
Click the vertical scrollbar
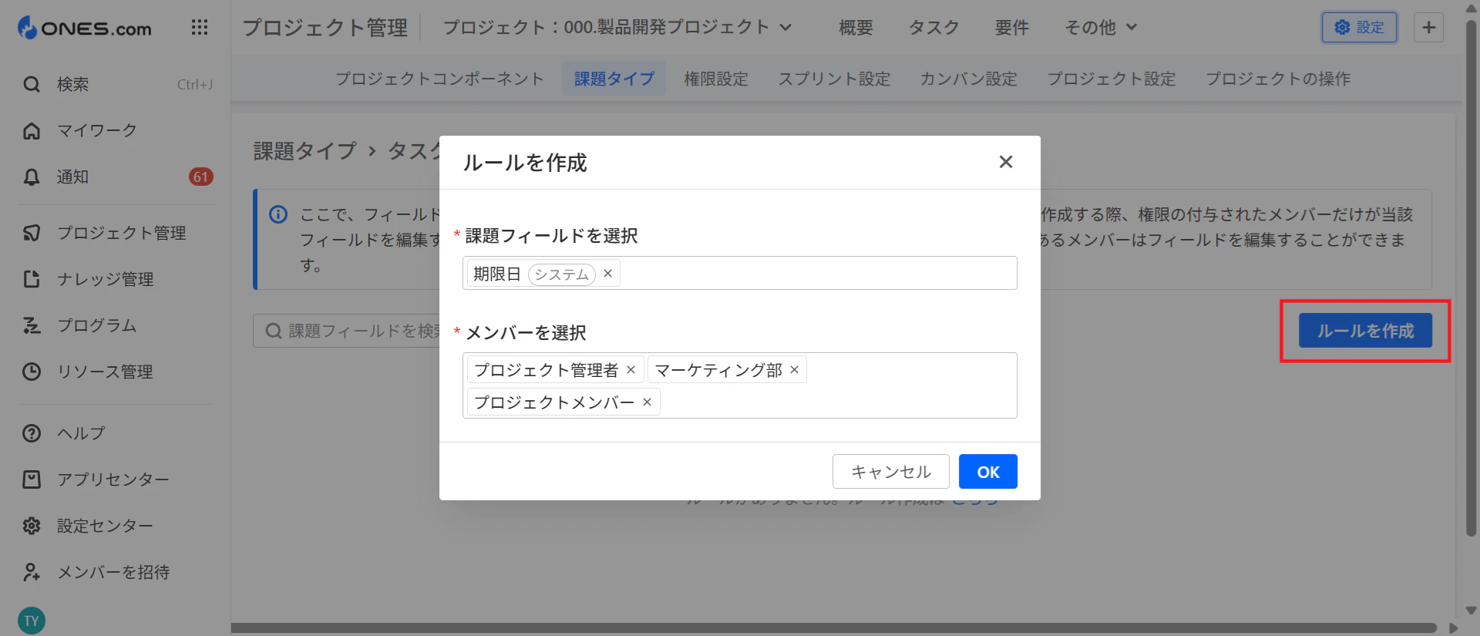pos(1471,278)
